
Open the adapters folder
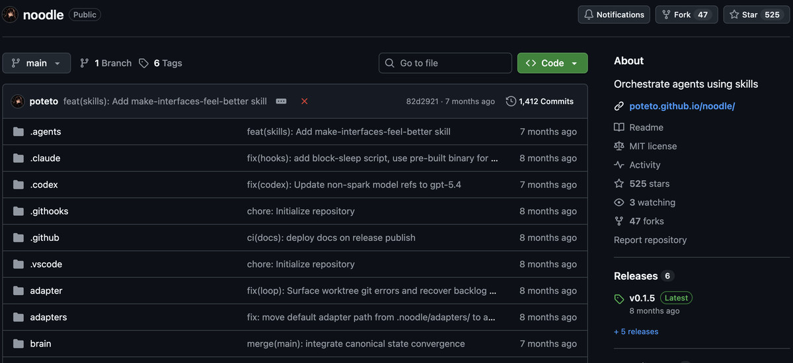coord(48,317)
